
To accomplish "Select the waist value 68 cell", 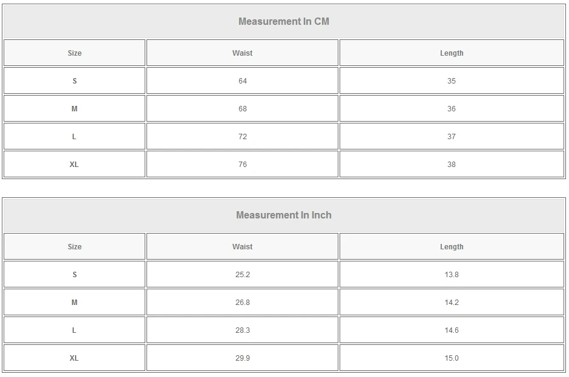I will (x=242, y=109).
